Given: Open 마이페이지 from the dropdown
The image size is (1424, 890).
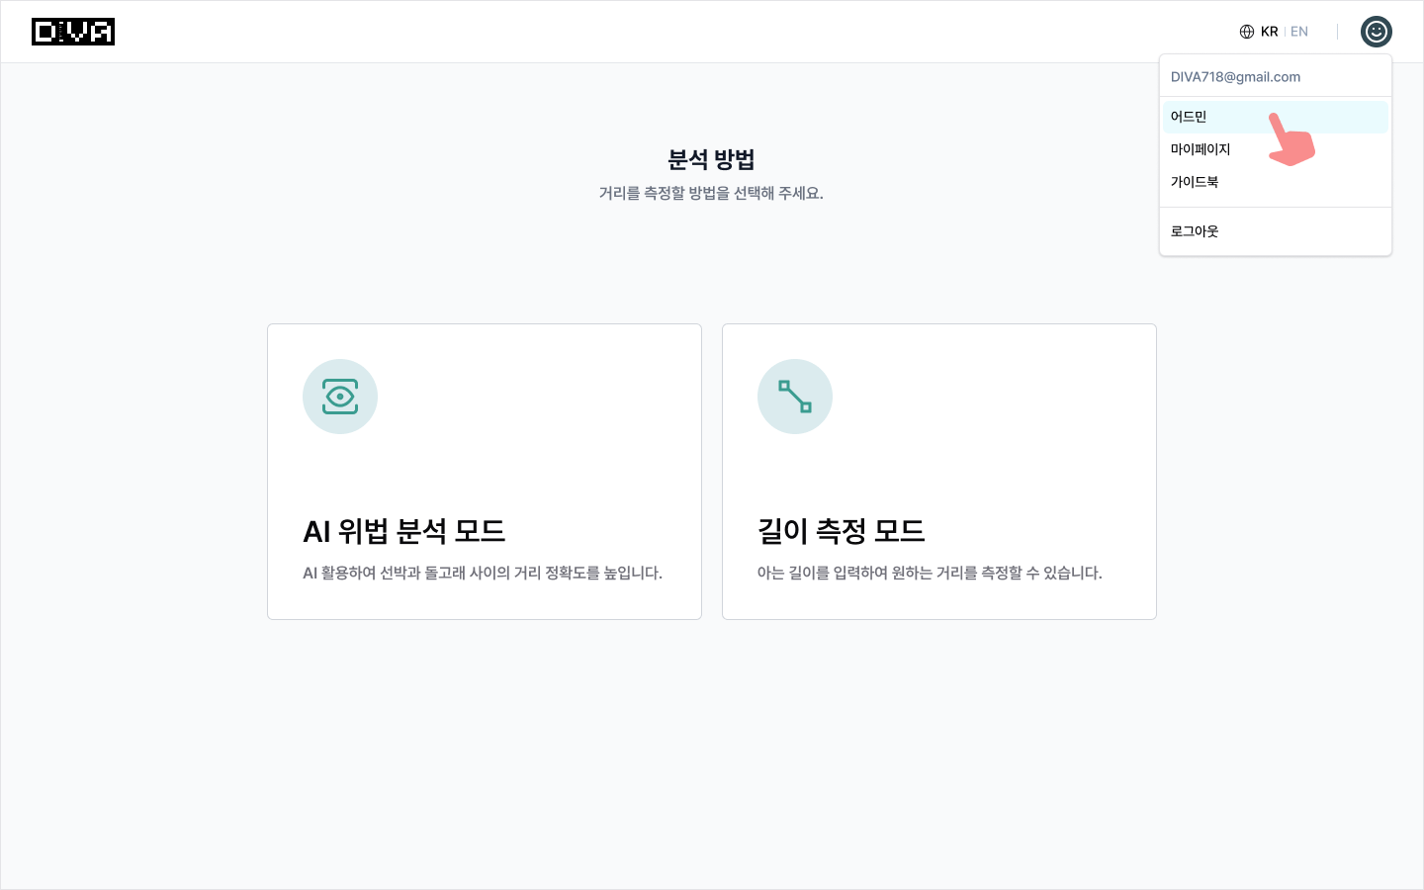Looking at the screenshot, I should pos(1201,149).
